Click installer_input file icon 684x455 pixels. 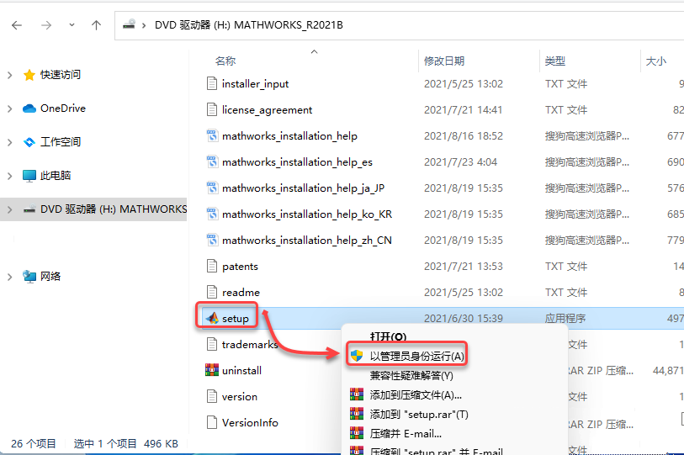pyautogui.click(x=212, y=83)
